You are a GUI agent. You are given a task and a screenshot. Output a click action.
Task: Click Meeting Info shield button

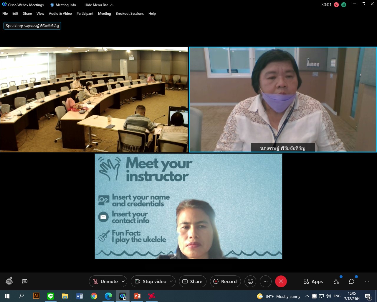(x=63, y=5)
